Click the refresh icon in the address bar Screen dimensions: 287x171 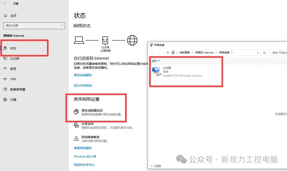tap(264, 53)
